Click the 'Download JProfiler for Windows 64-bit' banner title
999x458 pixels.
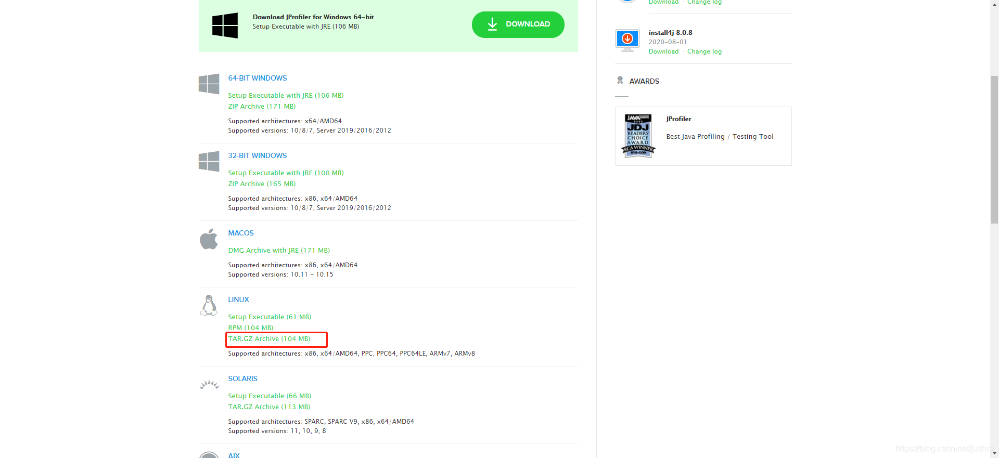[313, 17]
